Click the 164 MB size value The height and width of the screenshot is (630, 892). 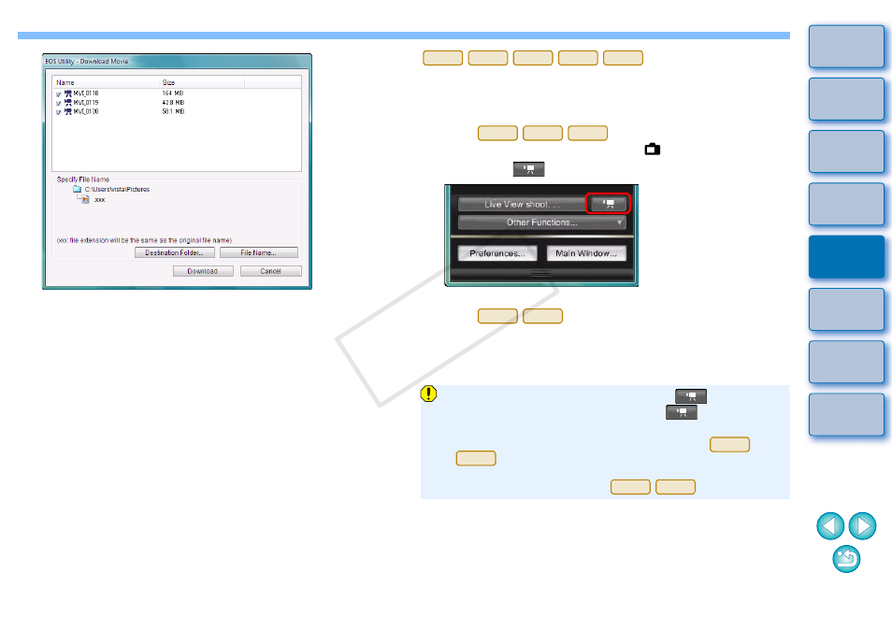coord(173,93)
